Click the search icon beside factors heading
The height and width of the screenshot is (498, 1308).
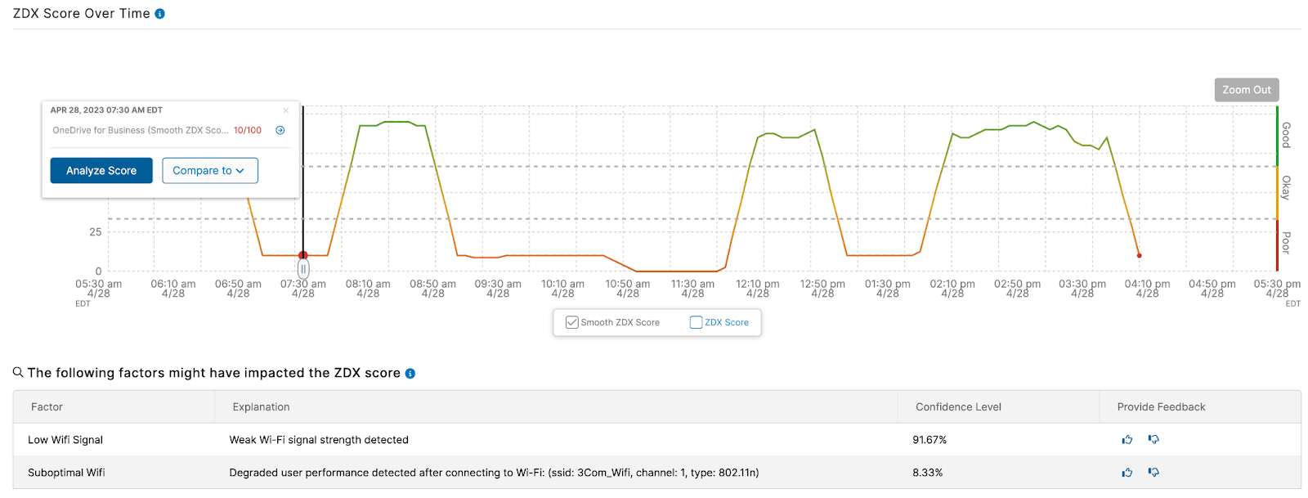coord(18,373)
